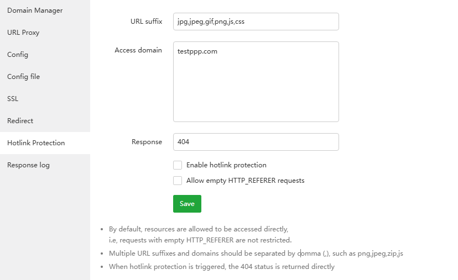Viewport: 458px width, 280px height.
Task: Click the Response field label
Action: tap(147, 142)
